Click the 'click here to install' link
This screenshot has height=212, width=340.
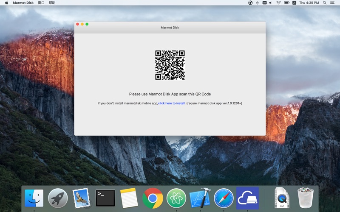point(171,103)
